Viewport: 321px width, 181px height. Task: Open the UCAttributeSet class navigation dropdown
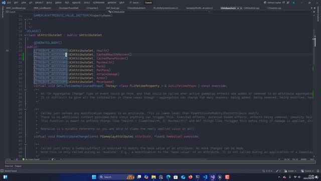(159, 12)
